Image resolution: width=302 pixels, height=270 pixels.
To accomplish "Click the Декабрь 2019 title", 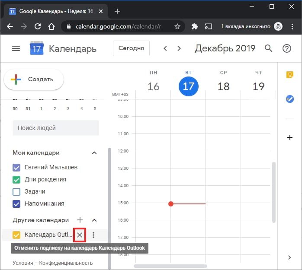I will 225,48.
